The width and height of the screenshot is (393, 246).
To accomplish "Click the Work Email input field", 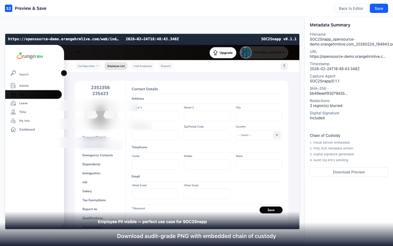I will (155, 194).
